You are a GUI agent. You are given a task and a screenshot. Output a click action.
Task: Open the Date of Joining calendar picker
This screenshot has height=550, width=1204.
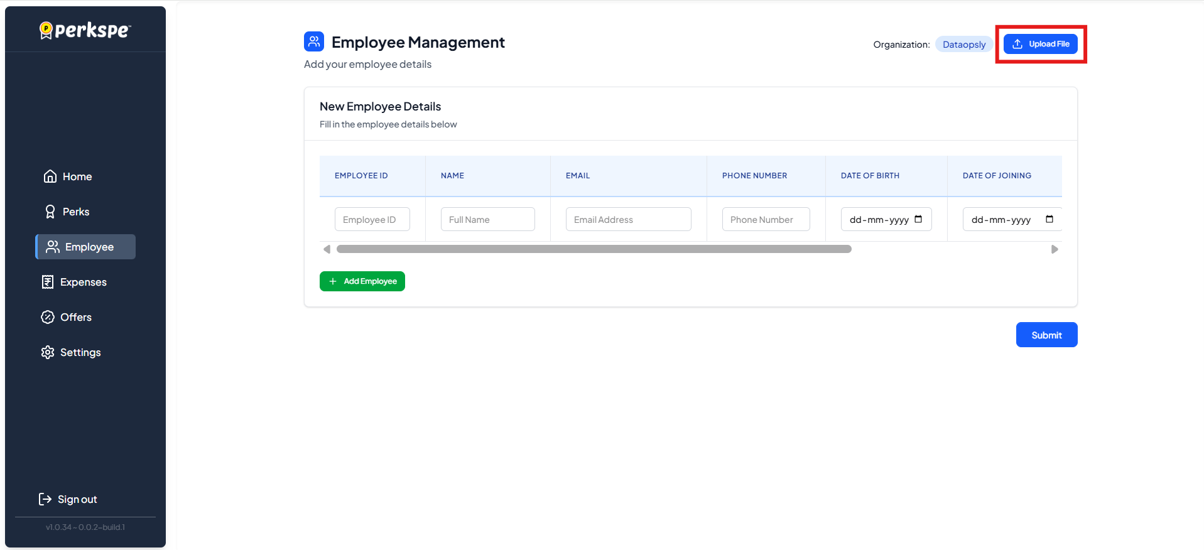(x=1049, y=219)
